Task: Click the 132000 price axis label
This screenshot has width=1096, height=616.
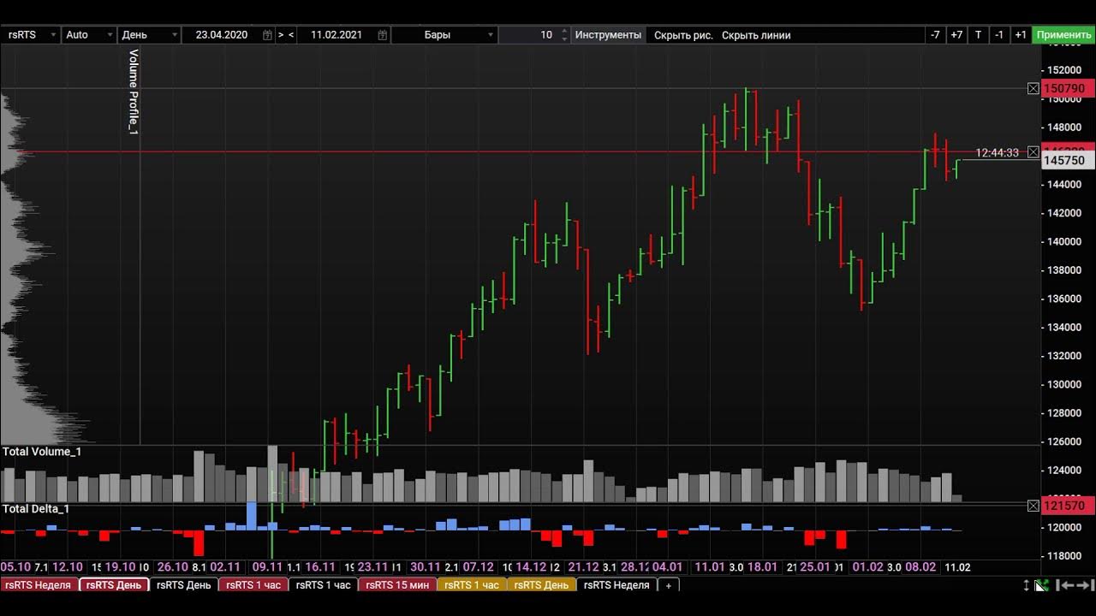Action: tap(1065, 356)
